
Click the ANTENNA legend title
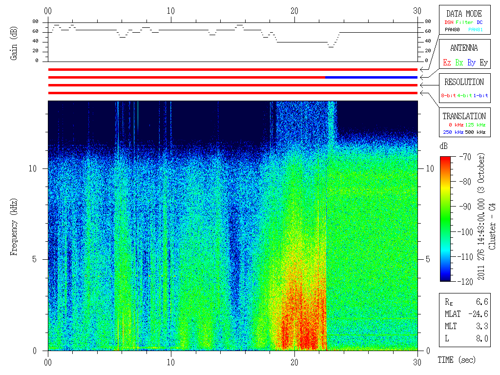pyautogui.click(x=464, y=48)
